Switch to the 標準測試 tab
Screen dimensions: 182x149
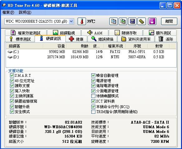(x=20, y=39)
